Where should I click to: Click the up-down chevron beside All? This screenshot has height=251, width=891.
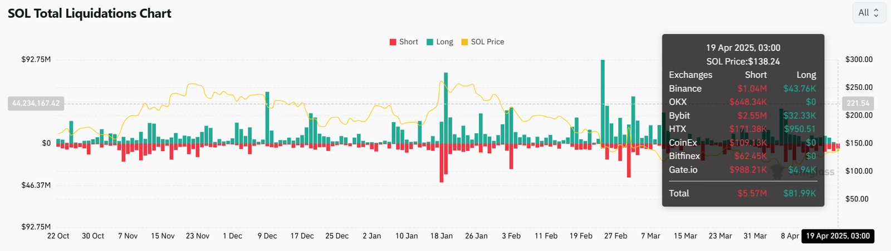(876, 13)
